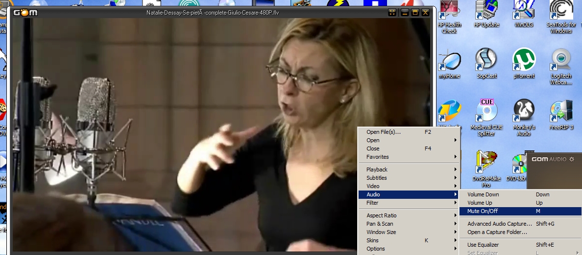Screen dimensions: 582x255
Task: Select the SeaTools for Windows shortcut
Action: pos(561,17)
